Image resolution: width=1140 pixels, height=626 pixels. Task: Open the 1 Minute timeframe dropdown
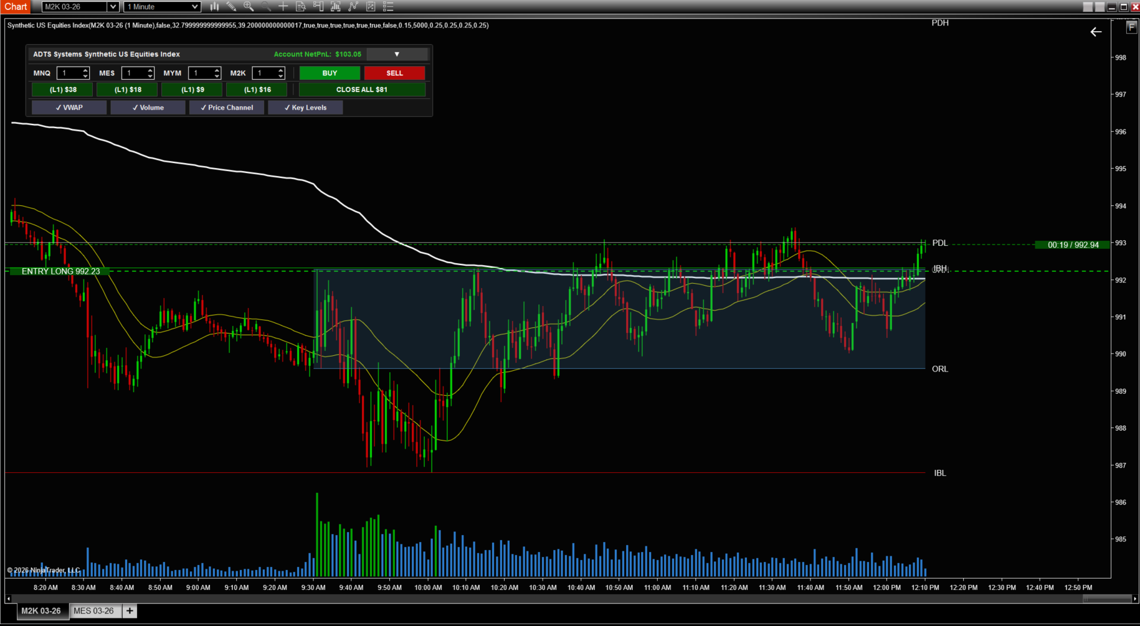[x=161, y=6]
